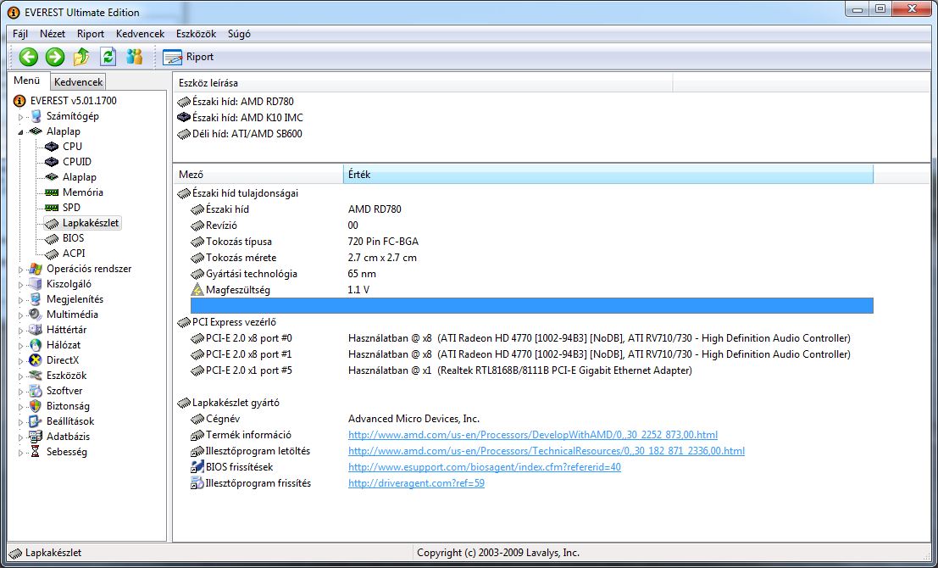Go back with the green left arrow
Screen dimensions: 938x568
(x=28, y=57)
